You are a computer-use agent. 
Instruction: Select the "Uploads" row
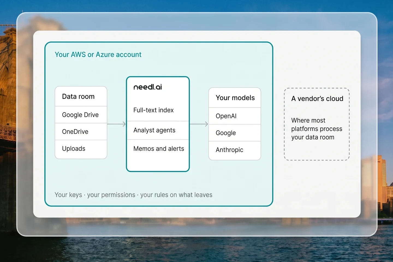pos(81,149)
